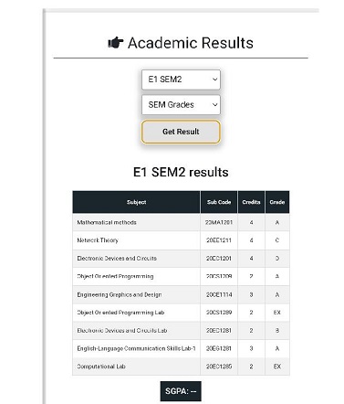Image resolution: width=344 pixels, height=404 pixels.
Task: Click the SGPA badge below the table
Action: coord(181,391)
